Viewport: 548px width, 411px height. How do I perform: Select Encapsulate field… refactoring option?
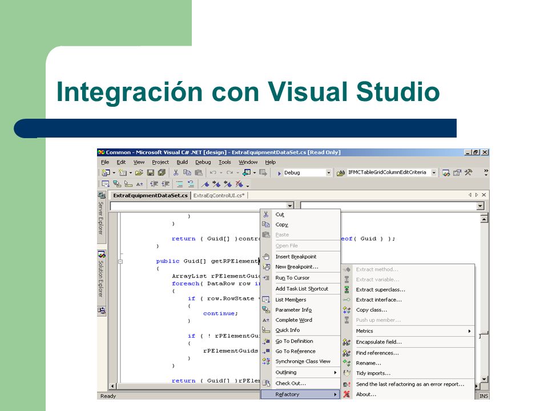pos(408,342)
